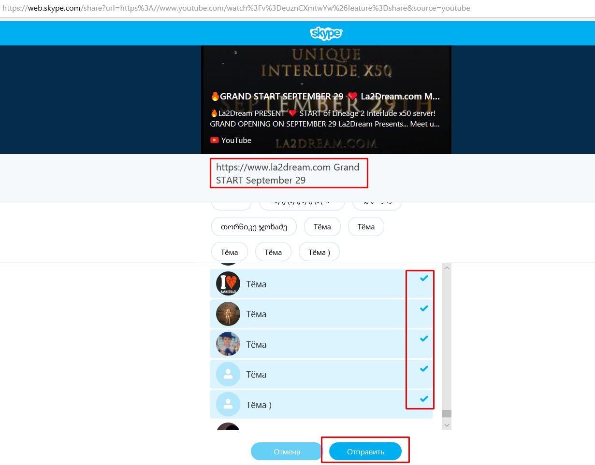Click the contact list scroll up arrow

(x=447, y=268)
